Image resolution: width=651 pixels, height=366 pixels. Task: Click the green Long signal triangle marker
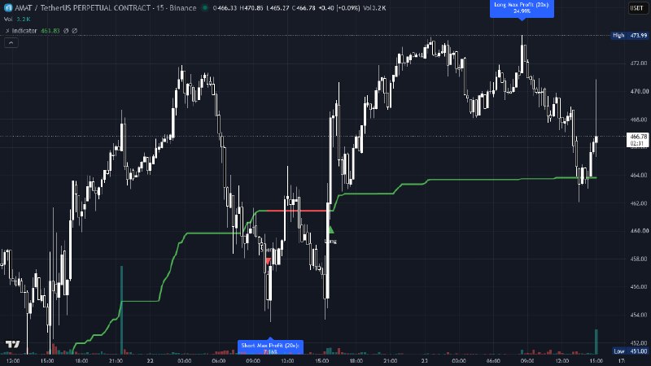coord(330,229)
